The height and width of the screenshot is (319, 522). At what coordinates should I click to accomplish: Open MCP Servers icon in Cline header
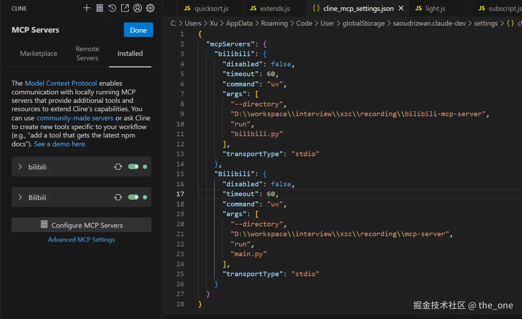click(x=100, y=8)
